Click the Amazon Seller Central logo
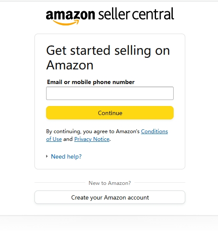The height and width of the screenshot is (231, 218). [110, 16]
